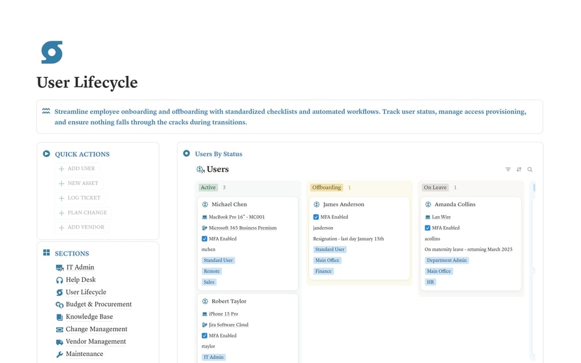Open the Knowledge Base section link
581x363 pixels.
[x=89, y=317]
